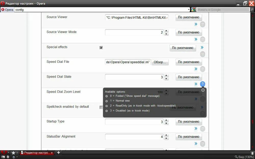Open the Вид (130%) zoom control
255x159 pixels.
coord(244,157)
